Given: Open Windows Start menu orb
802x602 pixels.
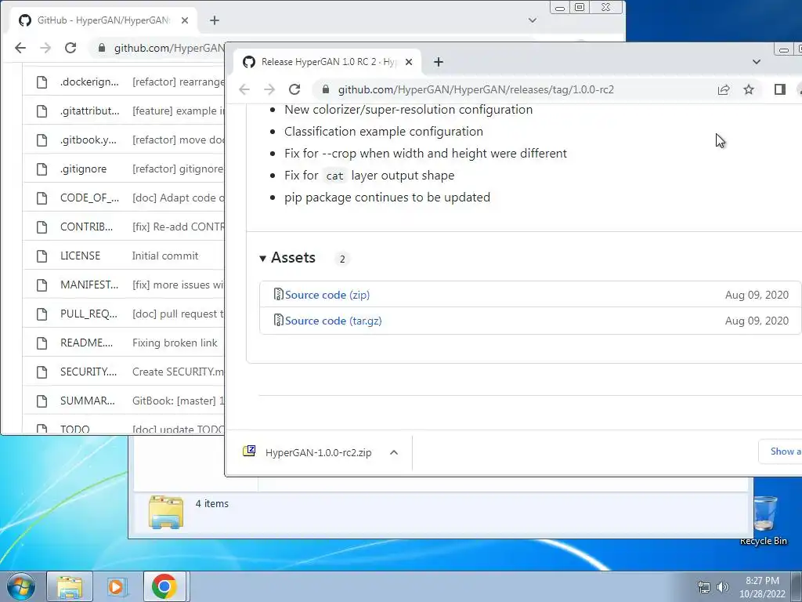Looking at the screenshot, I should [x=21, y=586].
